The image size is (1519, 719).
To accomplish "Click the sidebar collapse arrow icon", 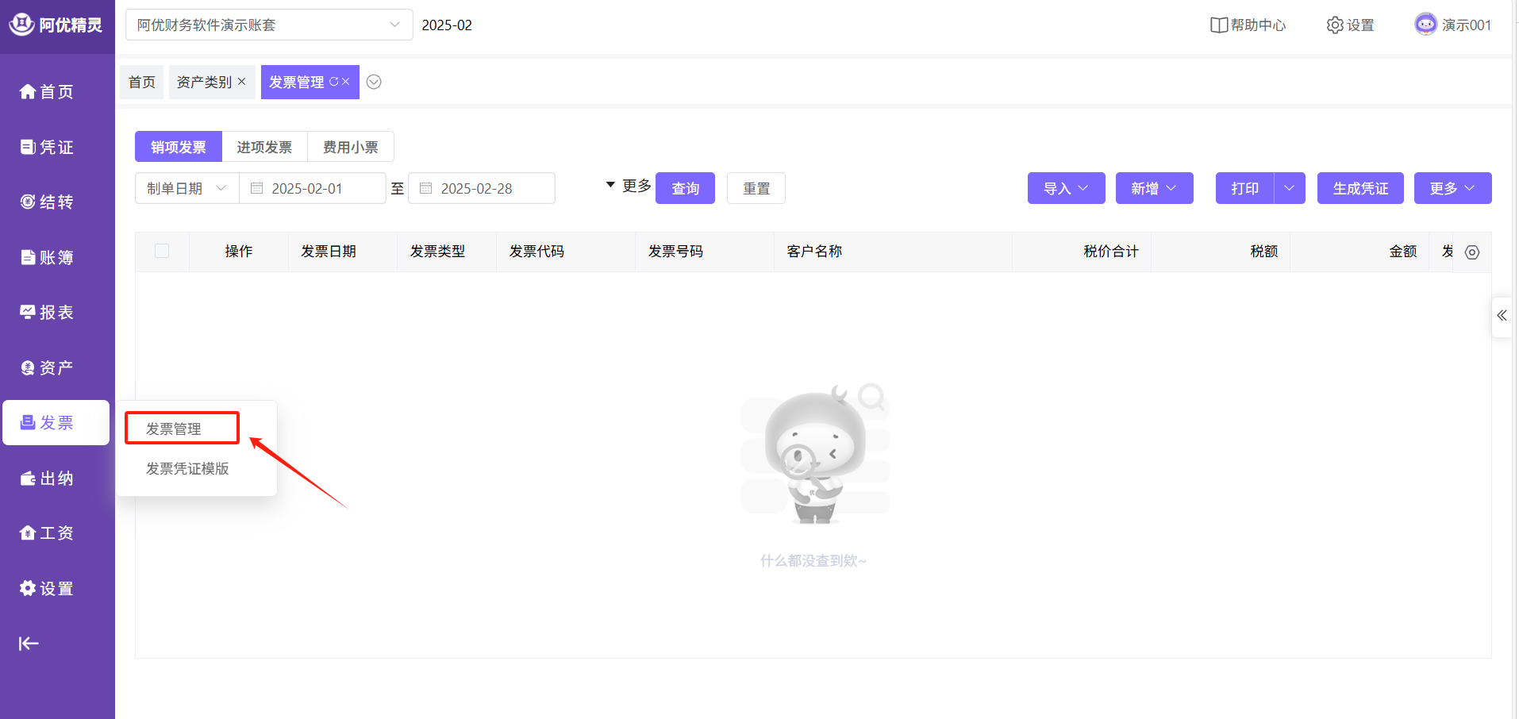I will point(29,644).
